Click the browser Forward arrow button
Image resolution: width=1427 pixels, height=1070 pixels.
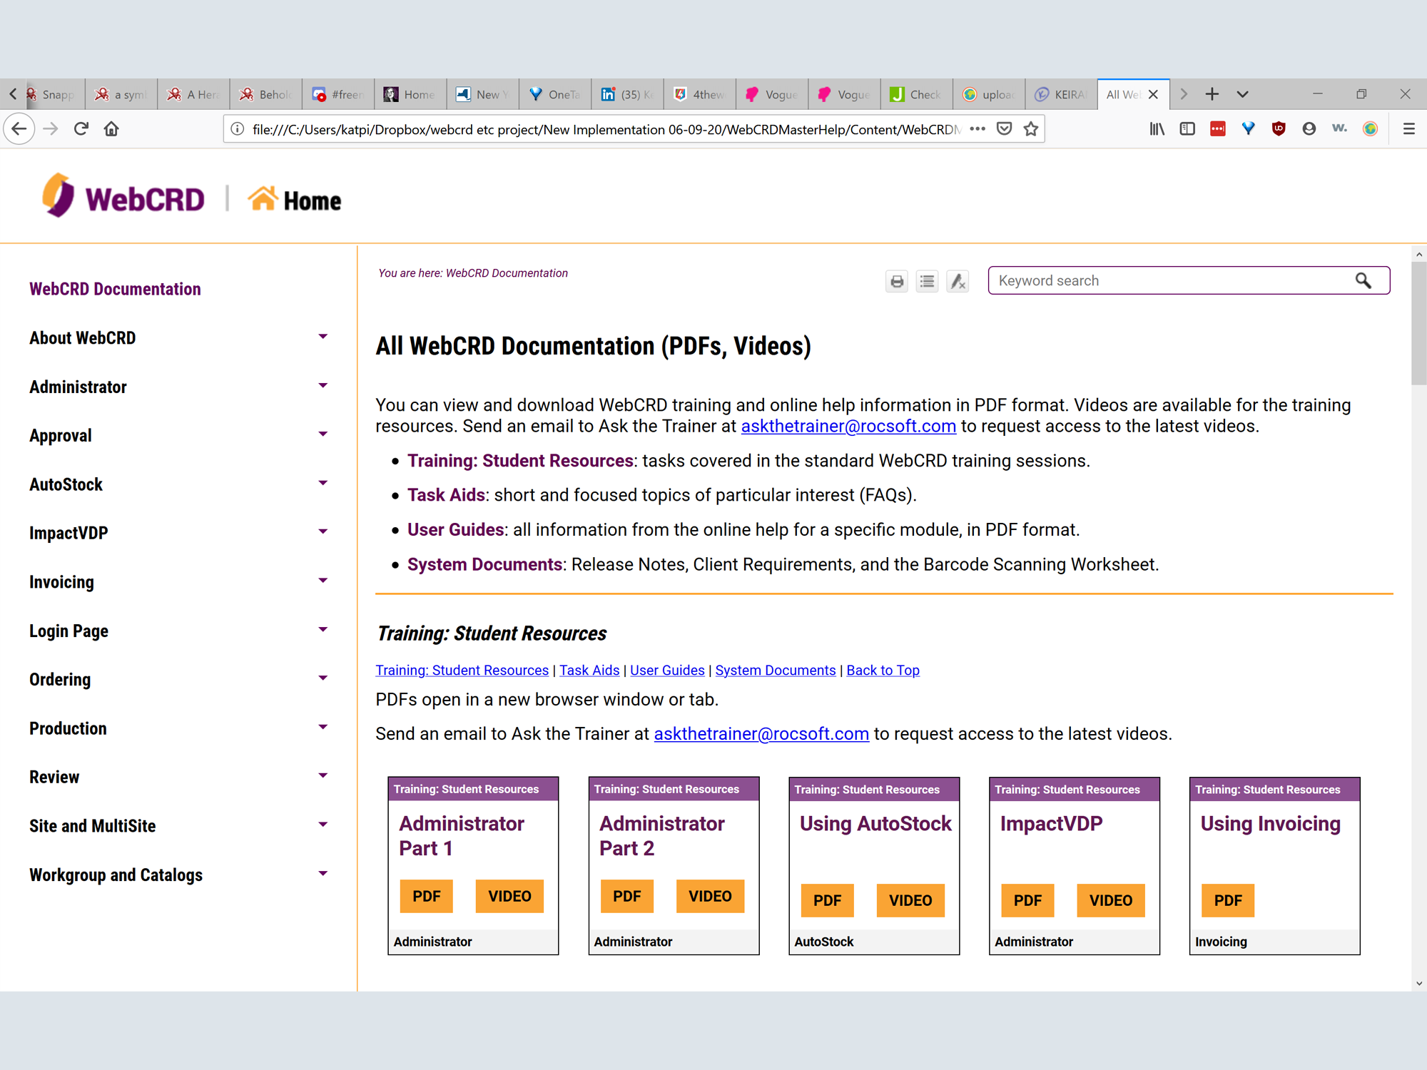pos(51,129)
